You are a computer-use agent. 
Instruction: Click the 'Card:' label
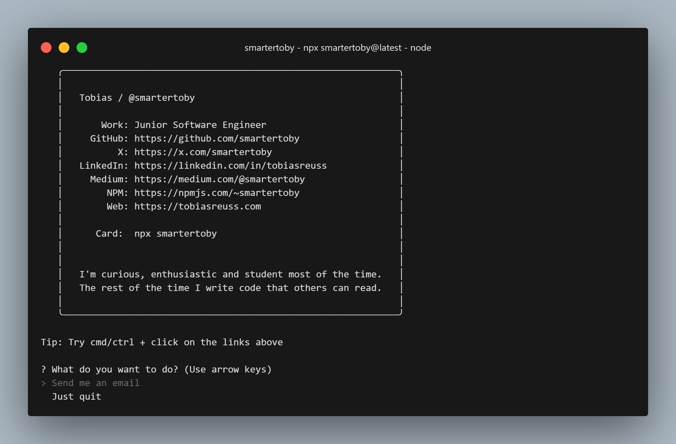tap(109, 234)
